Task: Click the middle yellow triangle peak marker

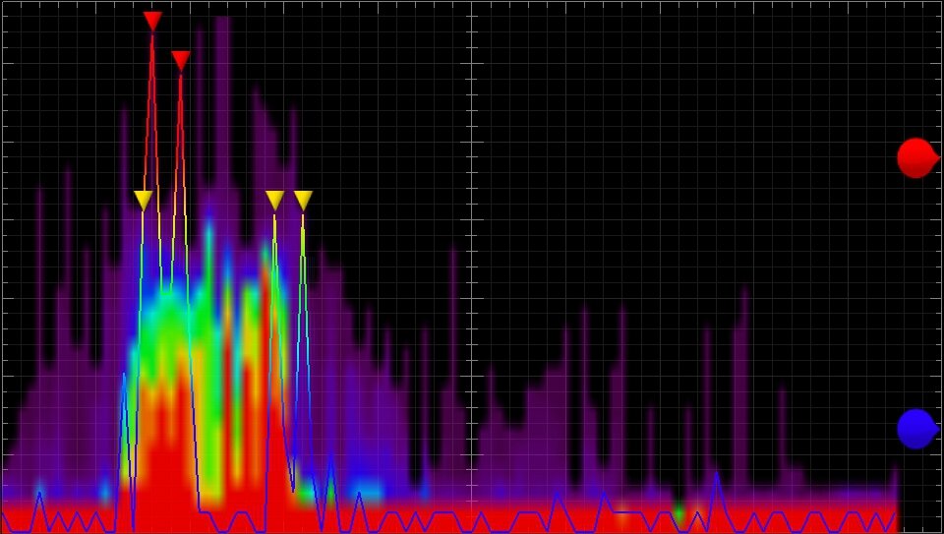Action: [274, 201]
